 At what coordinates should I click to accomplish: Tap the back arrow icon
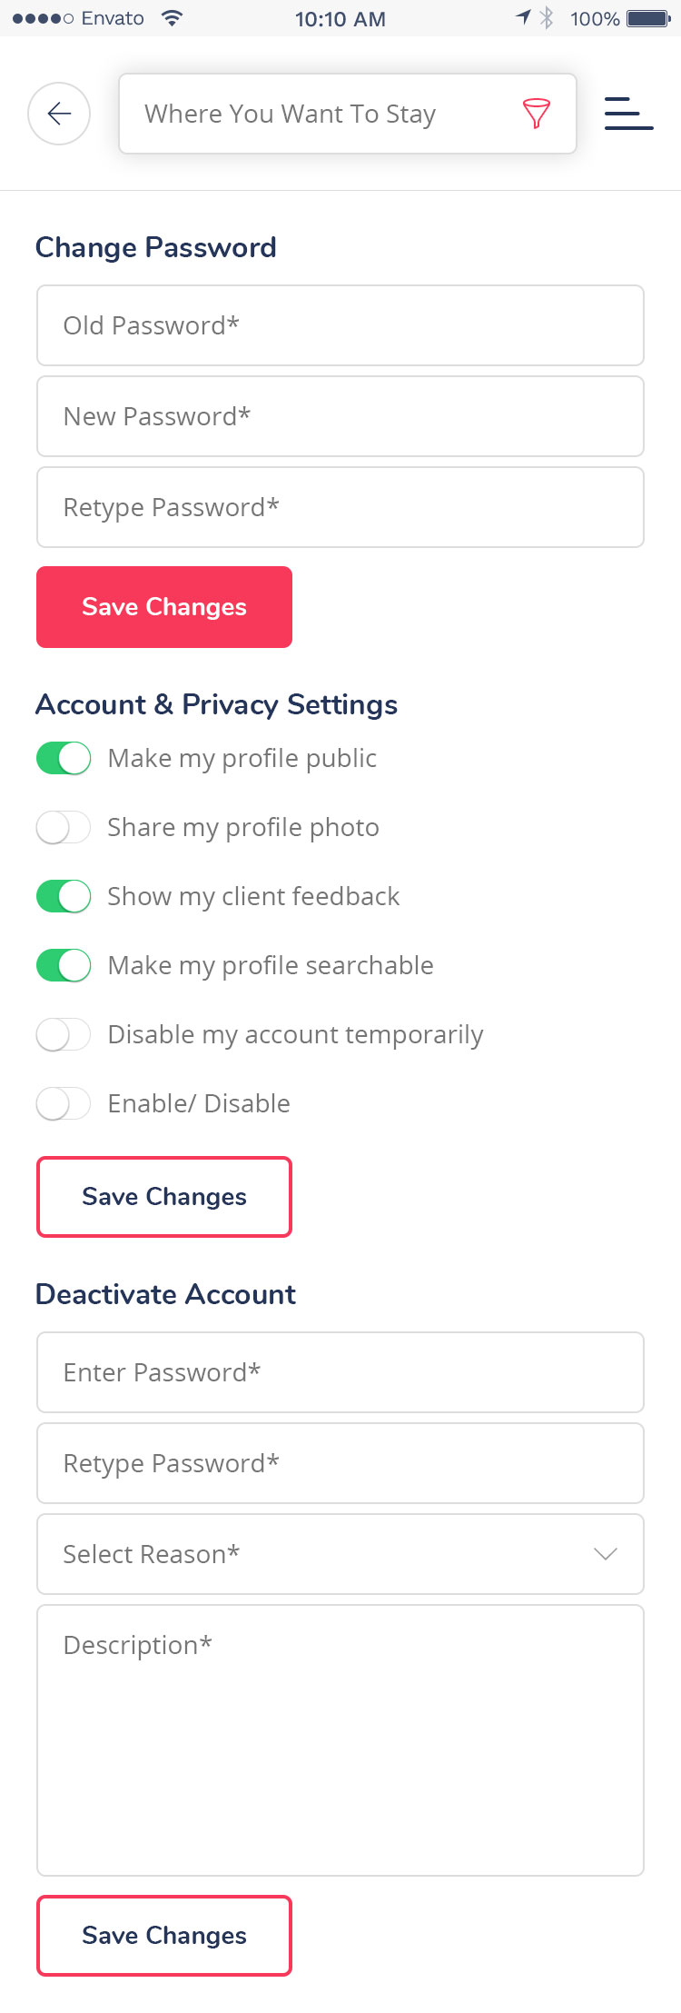tap(59, 114)
